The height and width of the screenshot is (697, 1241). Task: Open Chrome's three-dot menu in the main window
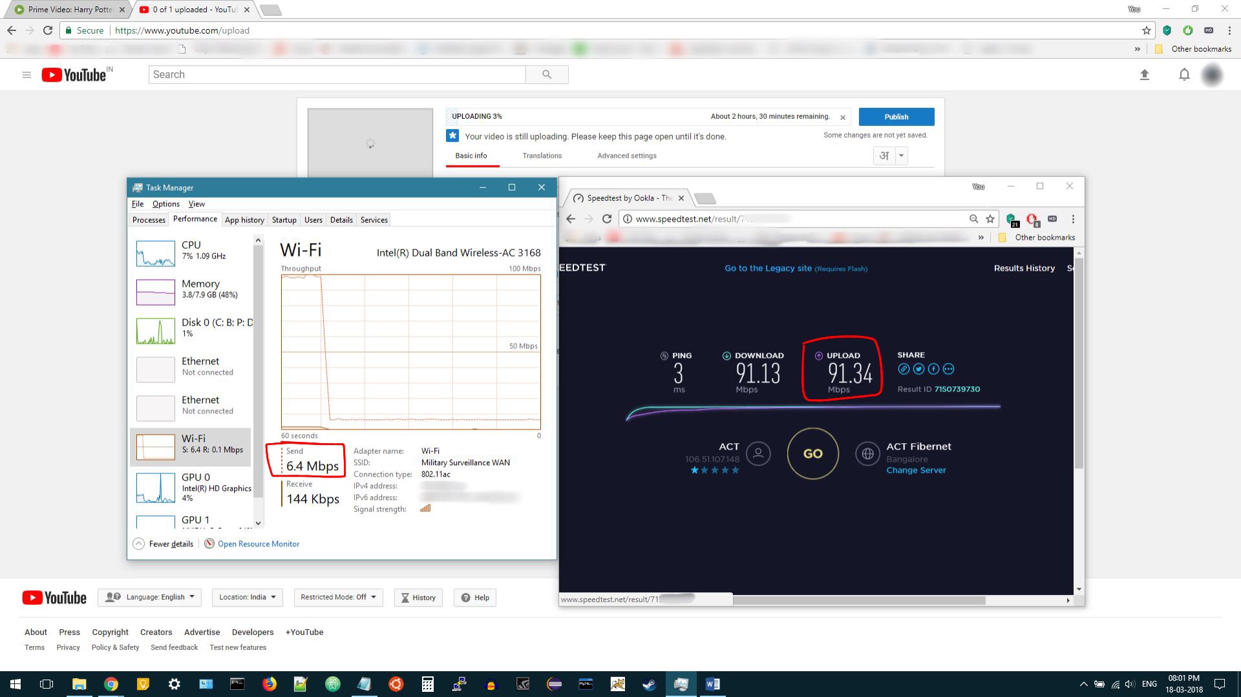coord(1229,30)
